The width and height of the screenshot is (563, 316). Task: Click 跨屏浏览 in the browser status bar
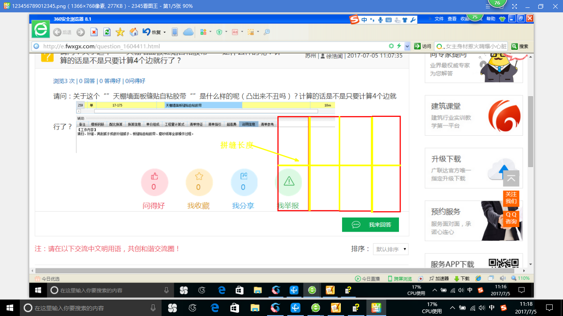pyautogui.click(x=400, y=279)
